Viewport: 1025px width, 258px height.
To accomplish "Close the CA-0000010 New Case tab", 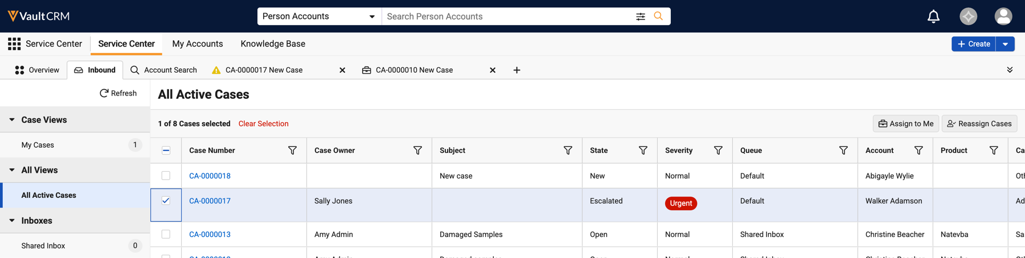I will pos(493,70).
